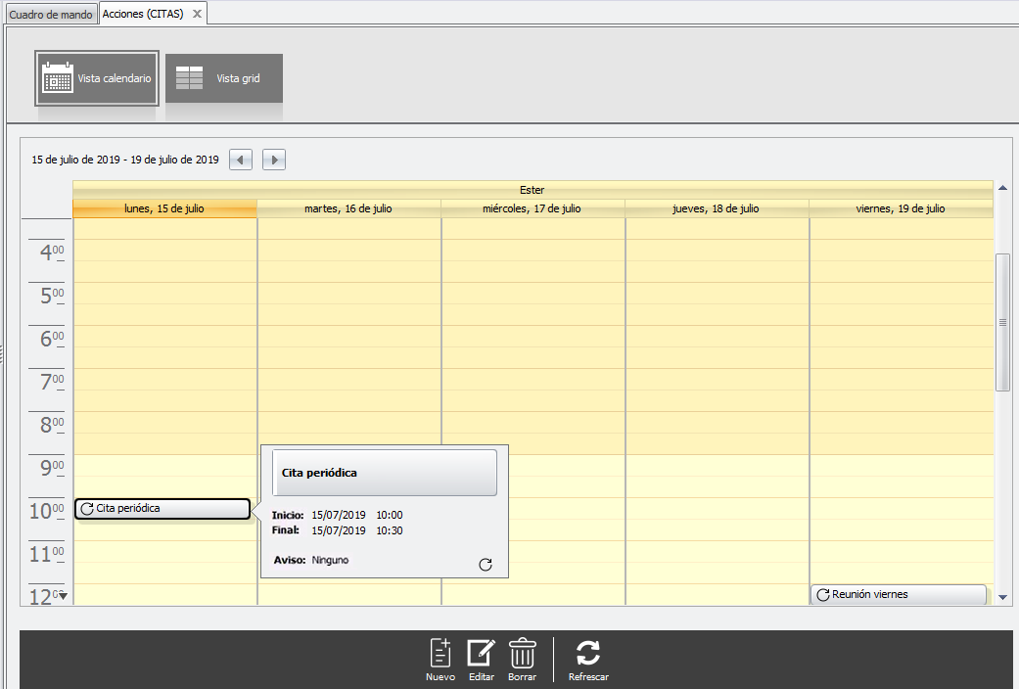Go to next week arrow
The height and width of the screenshot is (689, 1019).
click(274, 160)
